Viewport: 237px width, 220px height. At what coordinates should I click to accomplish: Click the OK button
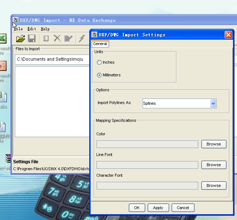tap(137, 208)
